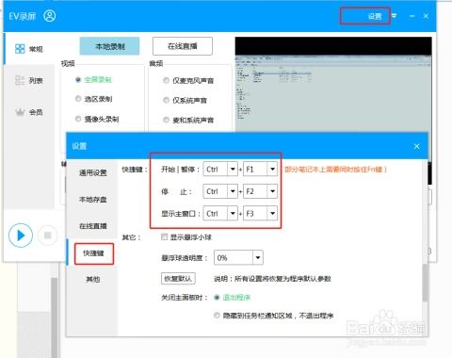Open the 列表 list icon in sidebar
The width and height of the screenshot is (452, 358).
[20, 80]
